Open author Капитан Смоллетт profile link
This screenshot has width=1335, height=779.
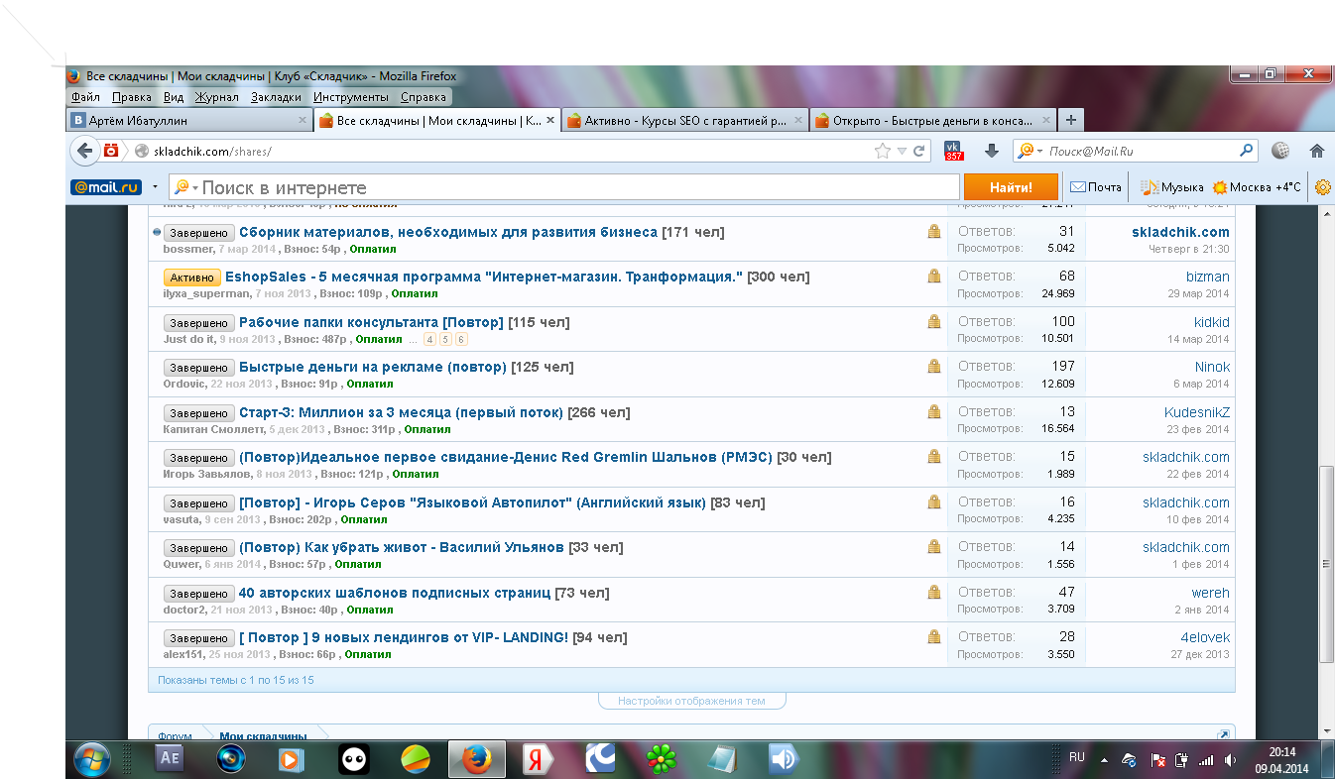coord(213,429)
